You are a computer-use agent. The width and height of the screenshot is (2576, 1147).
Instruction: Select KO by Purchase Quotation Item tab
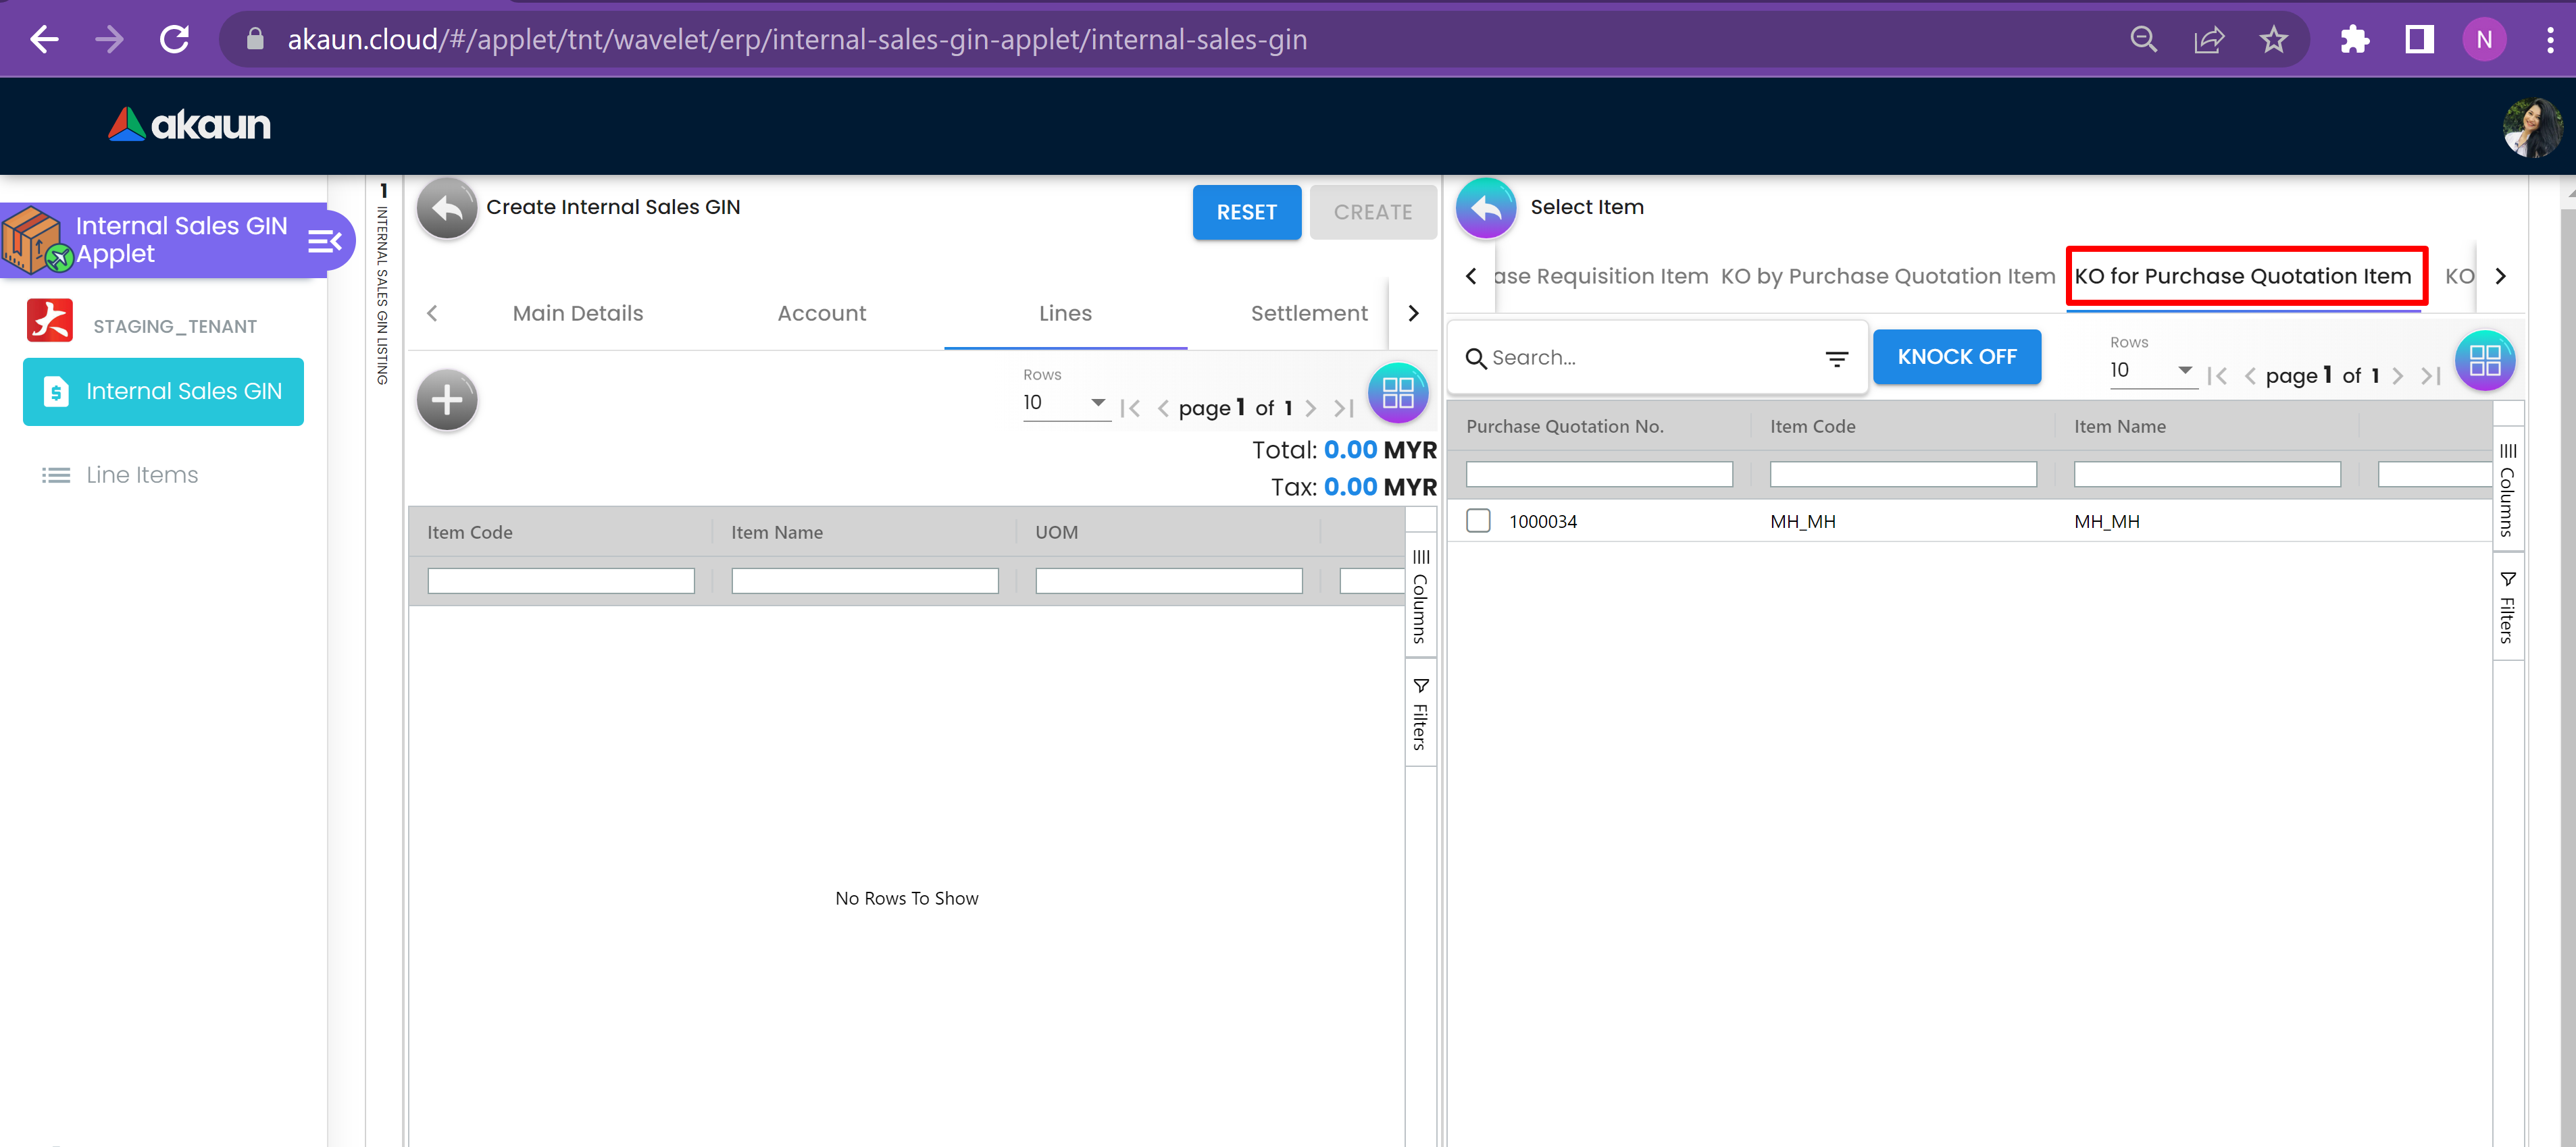click(x=1887, y=277)
